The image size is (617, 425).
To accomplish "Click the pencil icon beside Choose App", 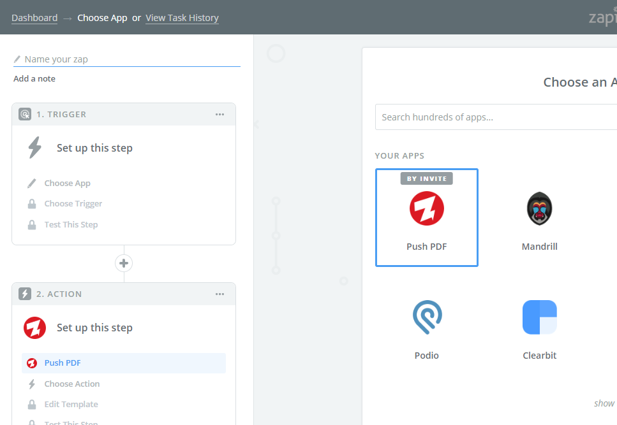I will pos(32,183).
